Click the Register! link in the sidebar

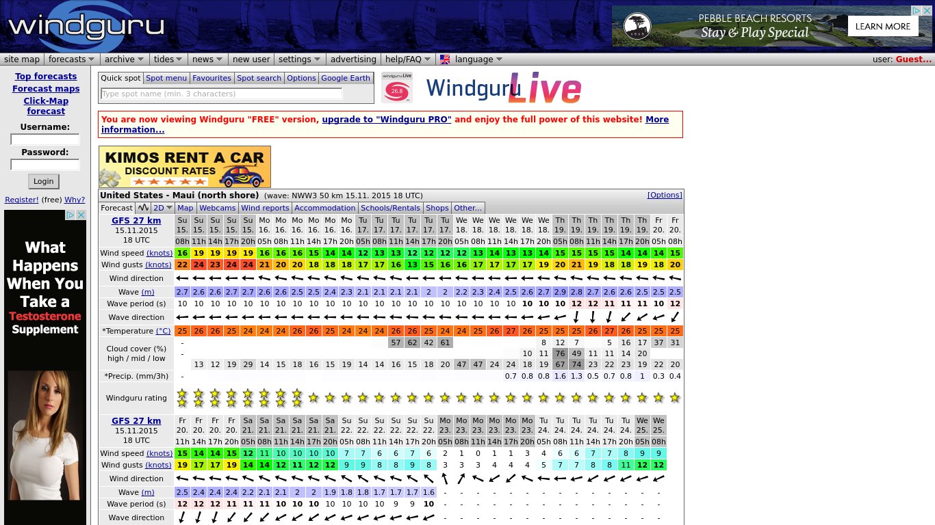(x=20, y=199)
